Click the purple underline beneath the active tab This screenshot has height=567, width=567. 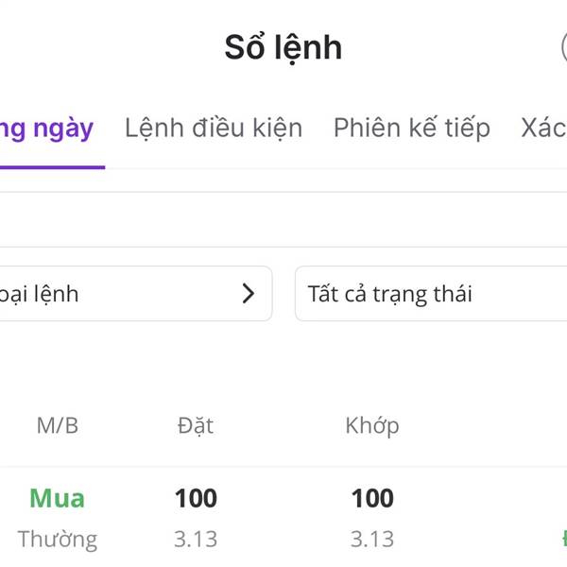point(52,167)
